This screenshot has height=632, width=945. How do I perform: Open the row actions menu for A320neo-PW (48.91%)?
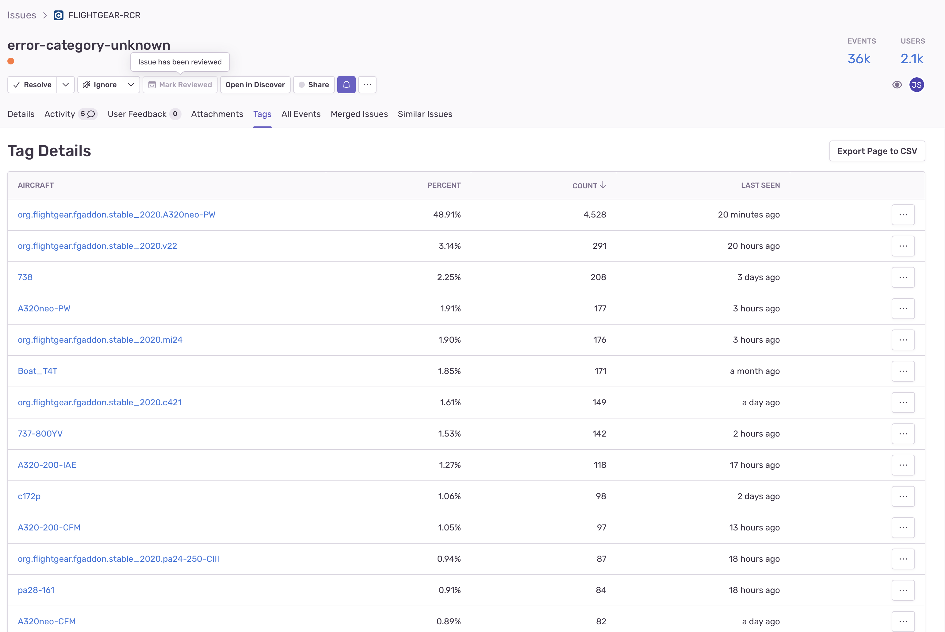click(903, 214)
